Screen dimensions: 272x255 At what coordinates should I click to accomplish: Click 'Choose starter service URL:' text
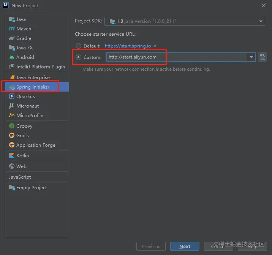[105, 34]
